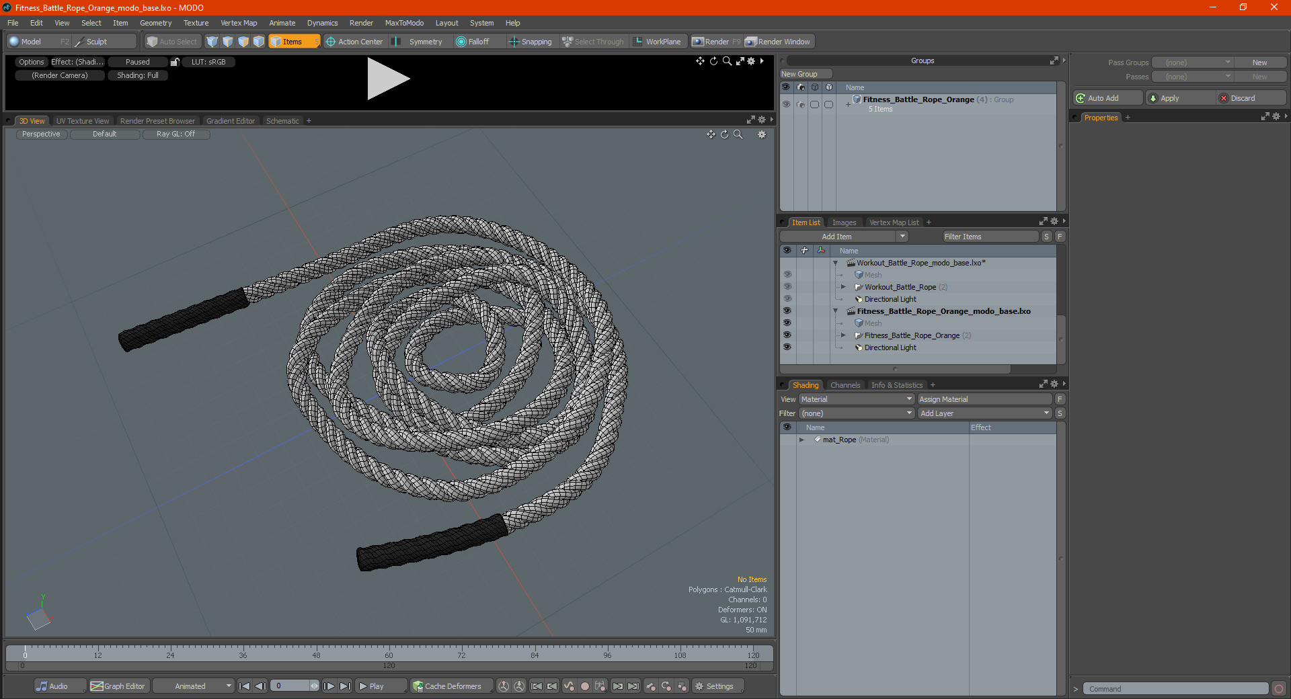1291x699 pixels.
Task: Rotate the 3D viewport view icon
Action: coord(725,134)
